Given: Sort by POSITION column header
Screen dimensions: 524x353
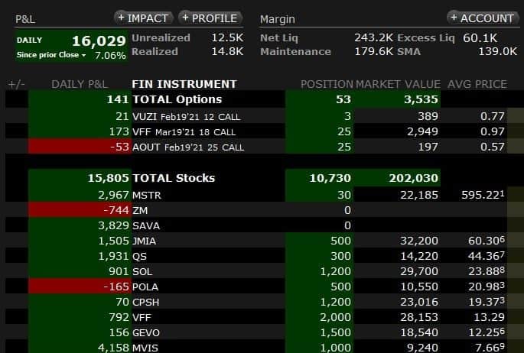Looking at the screenshot, I should coord(327,84).
